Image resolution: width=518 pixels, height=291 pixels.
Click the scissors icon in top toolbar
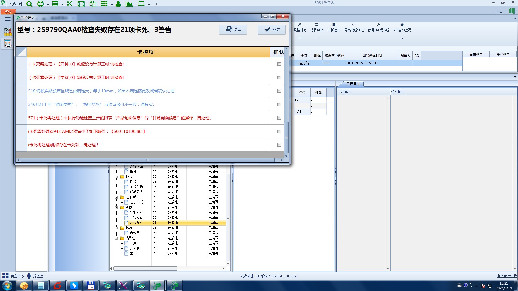pyautogui.click(x=70, y=4)
